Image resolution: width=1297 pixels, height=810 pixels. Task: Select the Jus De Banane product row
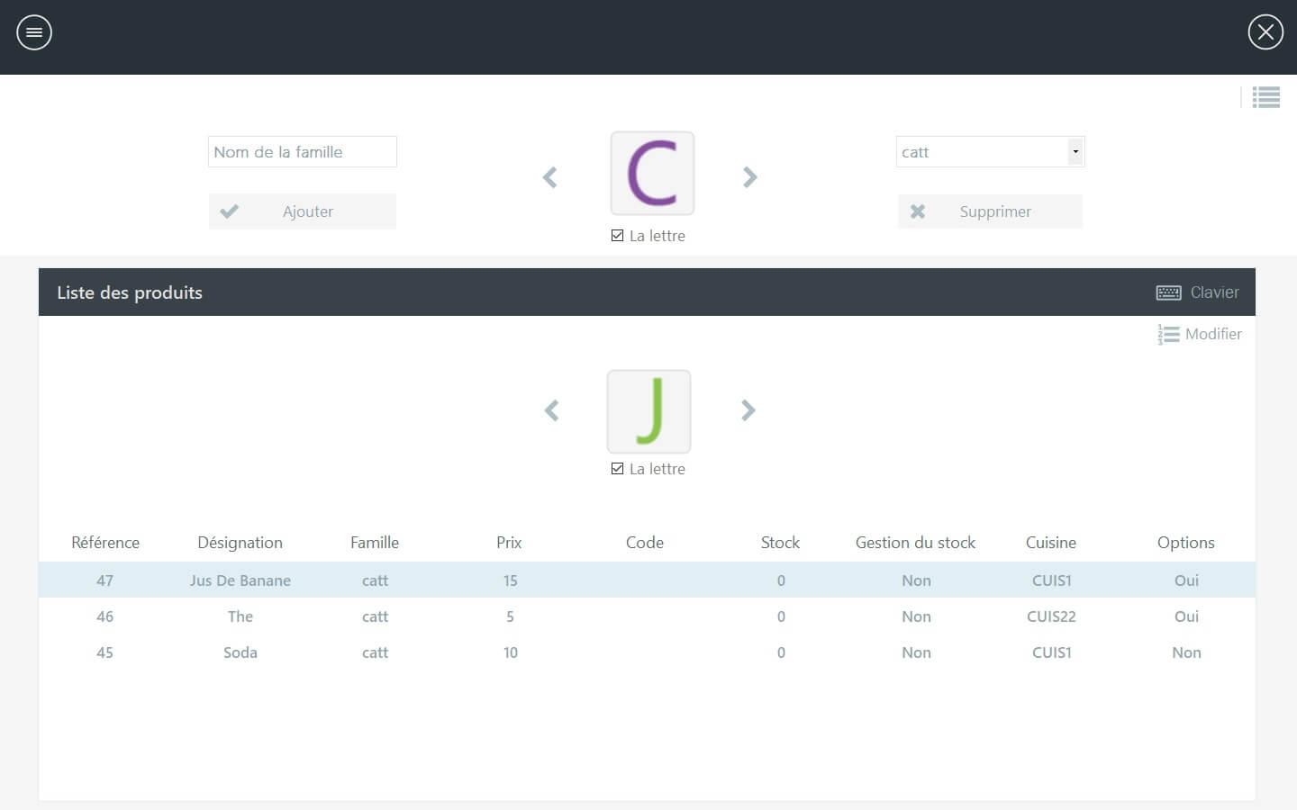(x=240, y=580)
